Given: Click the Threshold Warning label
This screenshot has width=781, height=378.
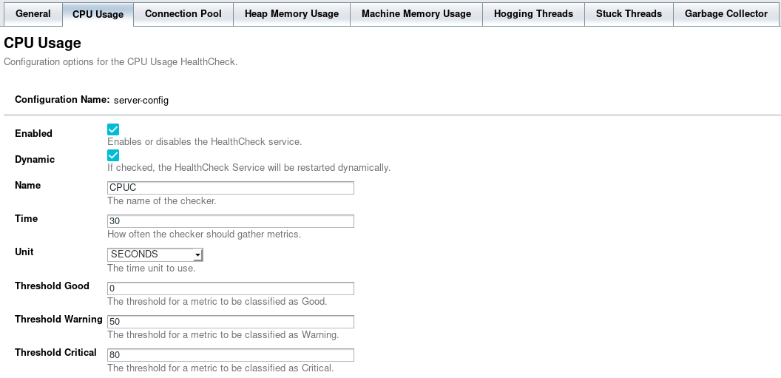Looking at the screenshot, I should (x=58, y=320).
